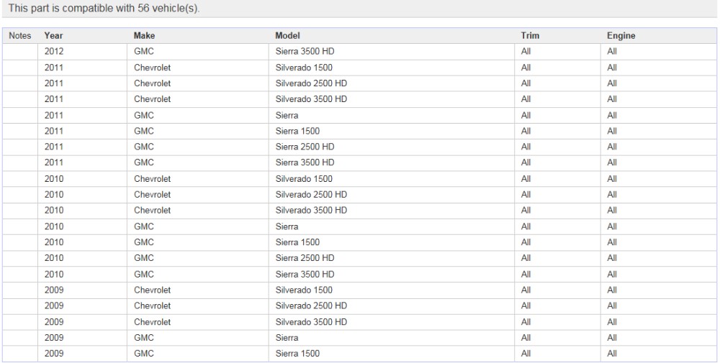Click the Make column header

pos(145,35)
